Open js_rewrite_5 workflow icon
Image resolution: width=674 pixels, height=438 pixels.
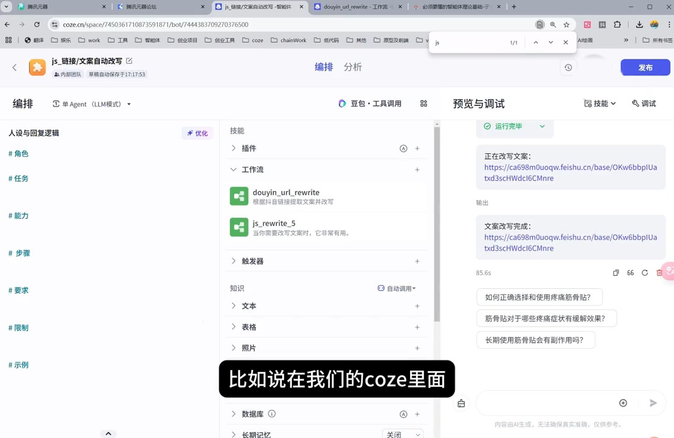pos(239,227)
